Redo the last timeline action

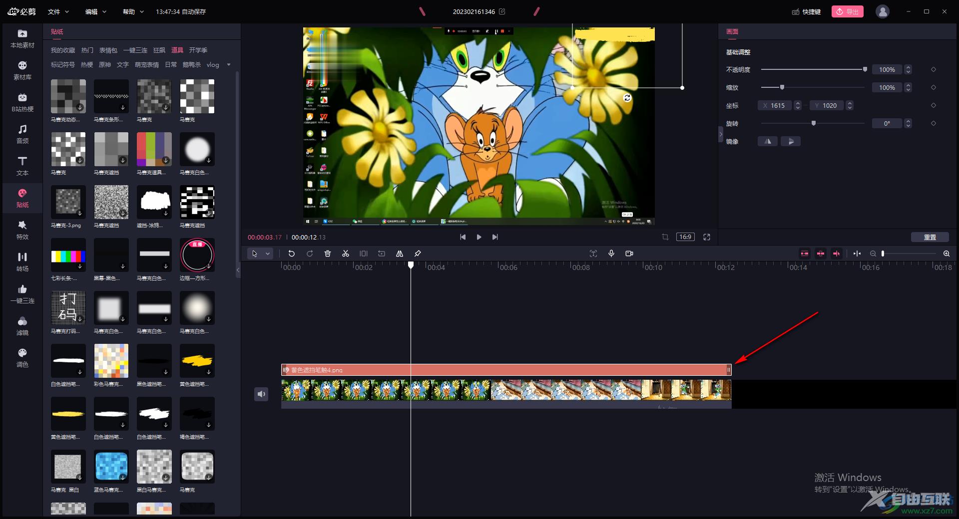pyautogui.click(x=310, y=254)
